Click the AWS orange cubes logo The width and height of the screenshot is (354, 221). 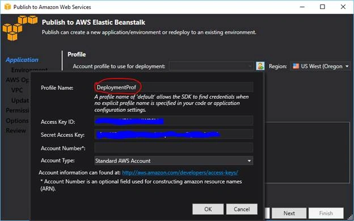pyautogui.click(x=20, y=28)
